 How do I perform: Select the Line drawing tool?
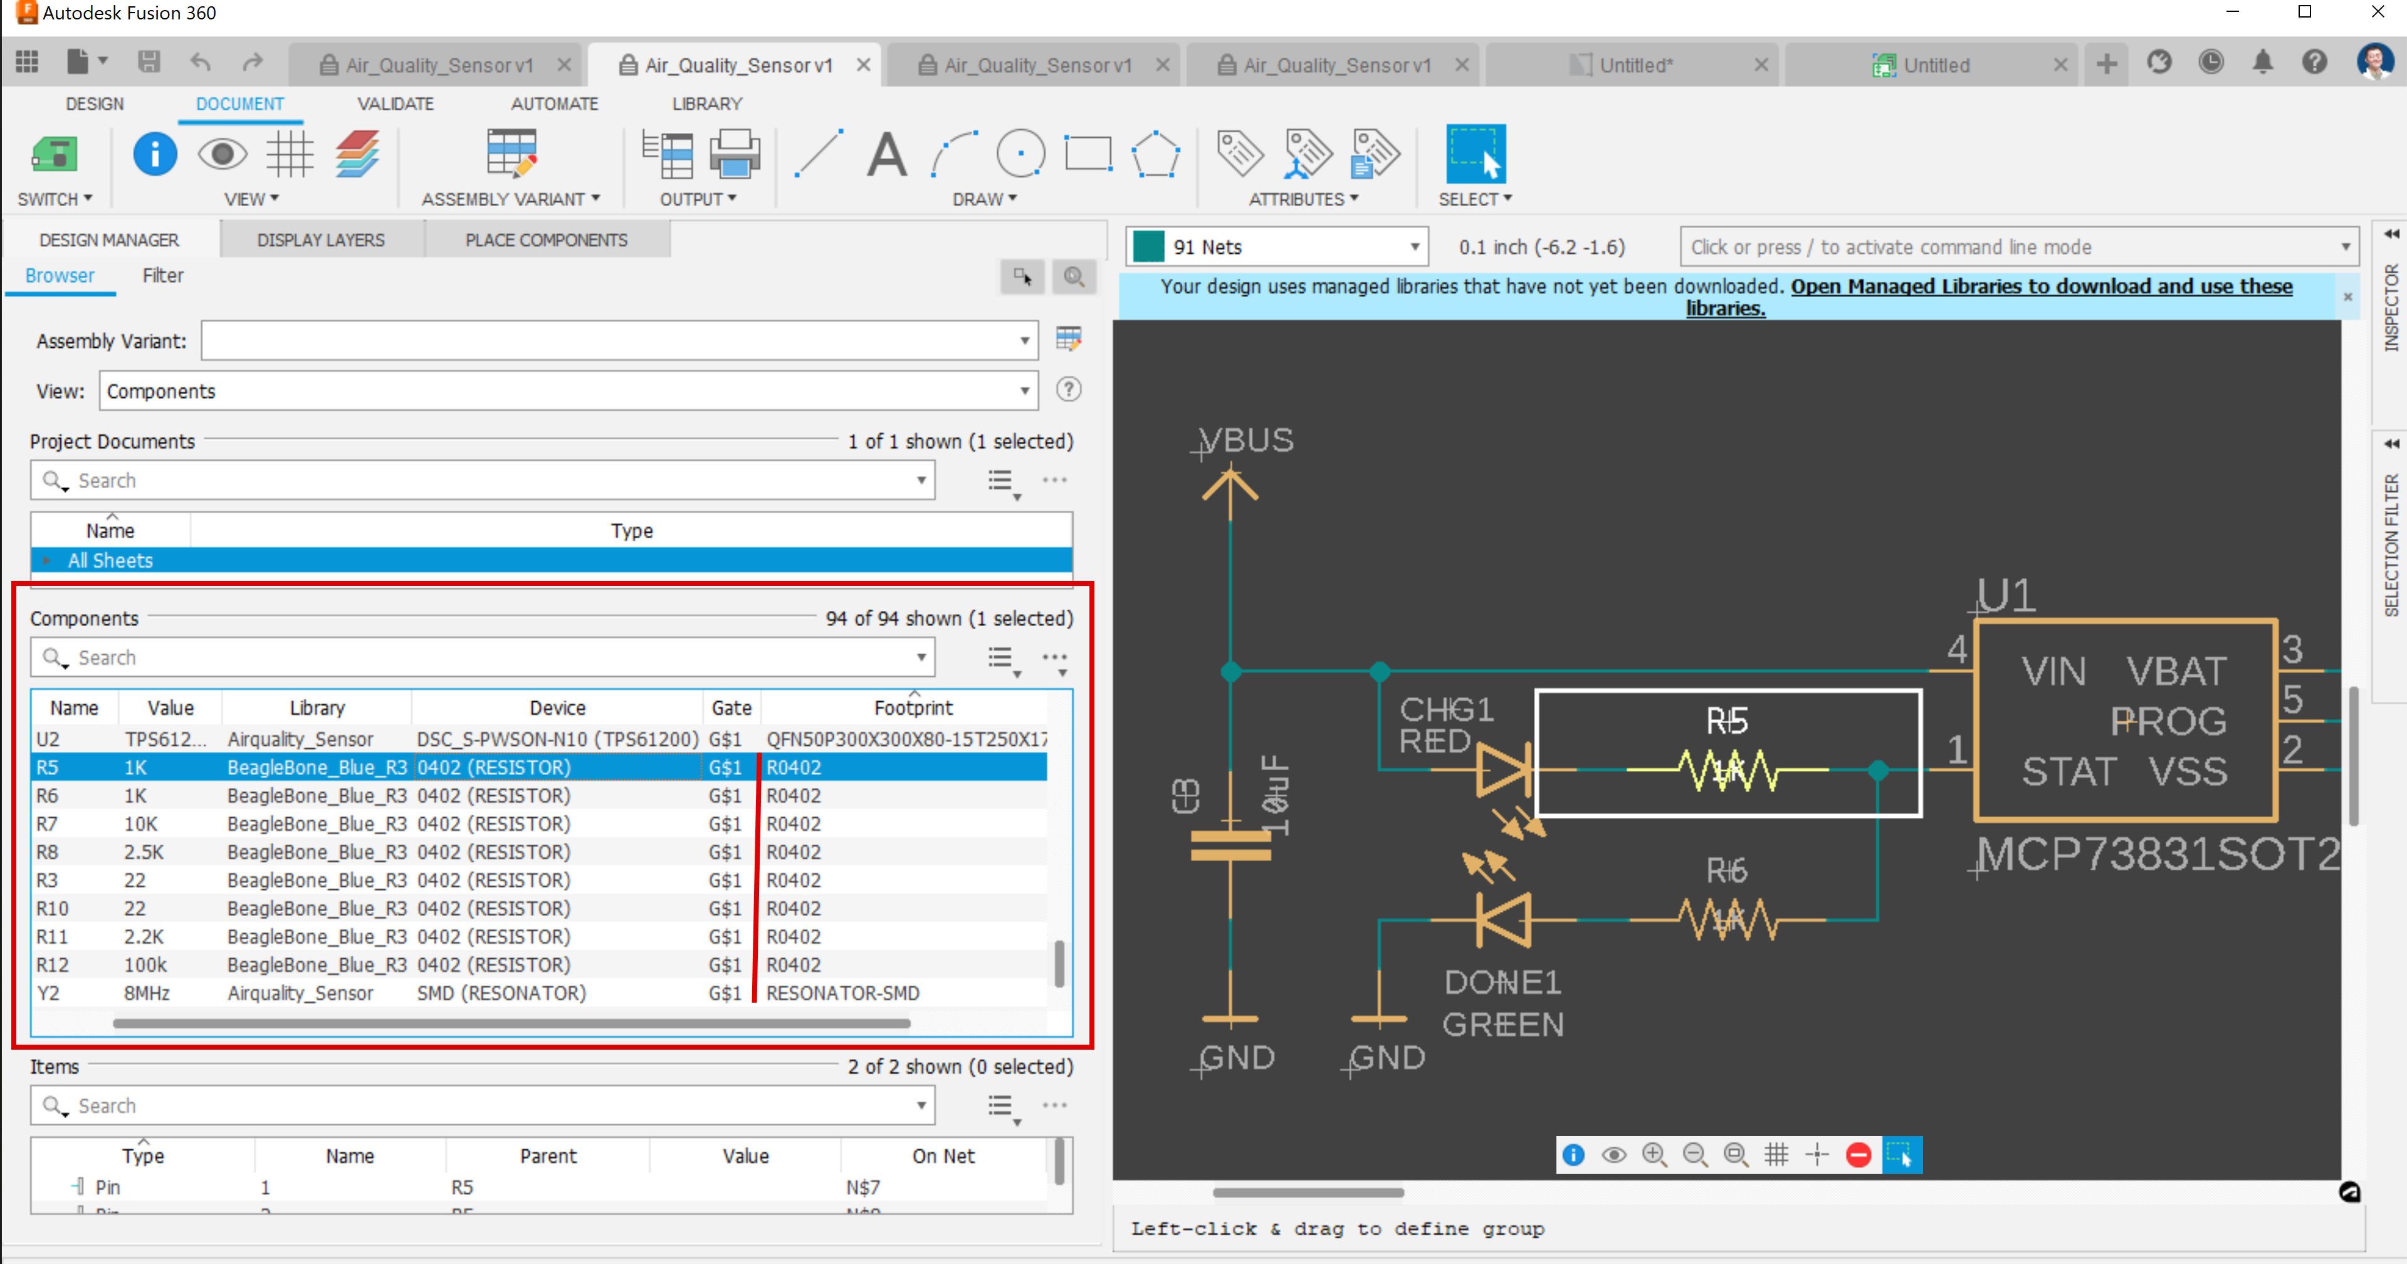(817, 154)
